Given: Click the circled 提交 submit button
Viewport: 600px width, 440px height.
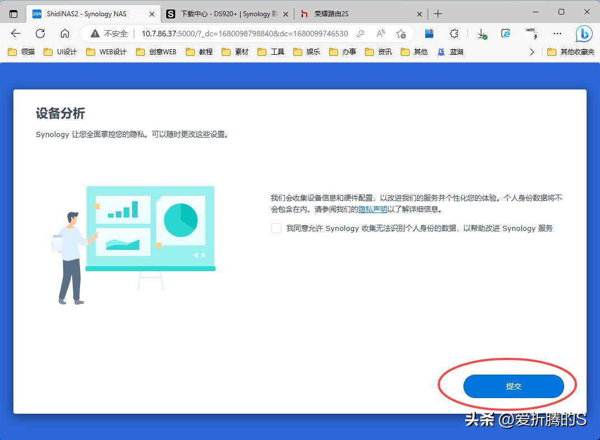Looking at the screenshot, I should coord(513,386).
